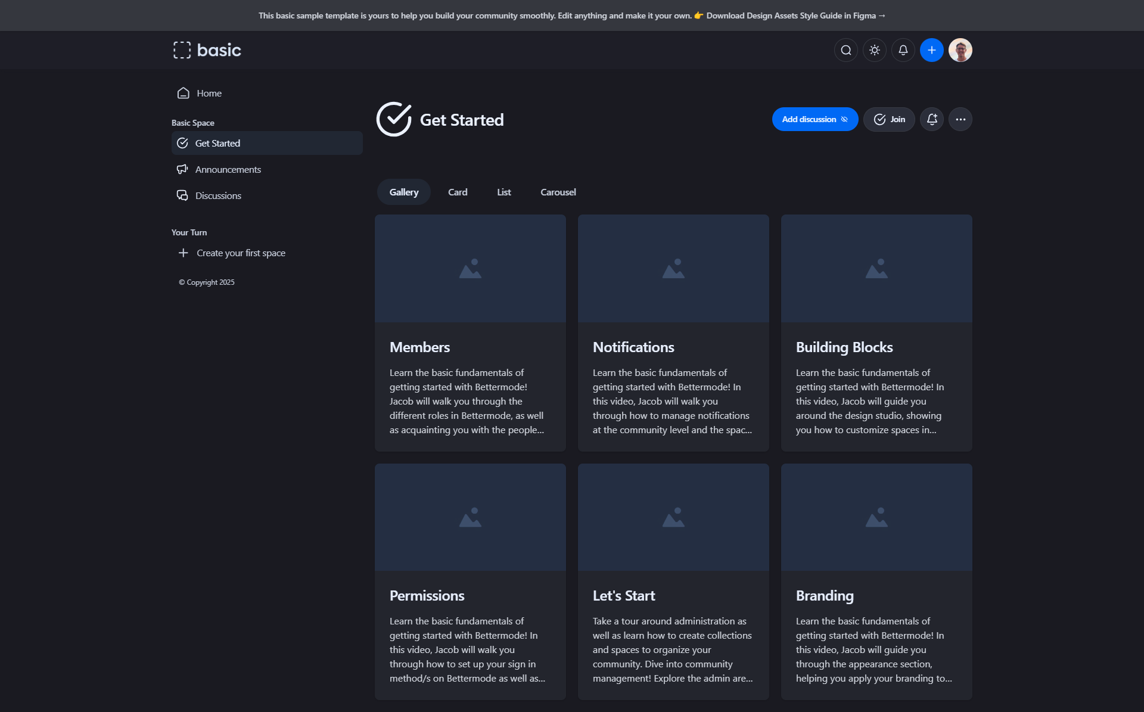Toggle light/dark theme sun icon
This screenshot has width=1144, height=712.
(x=874, y=50)
